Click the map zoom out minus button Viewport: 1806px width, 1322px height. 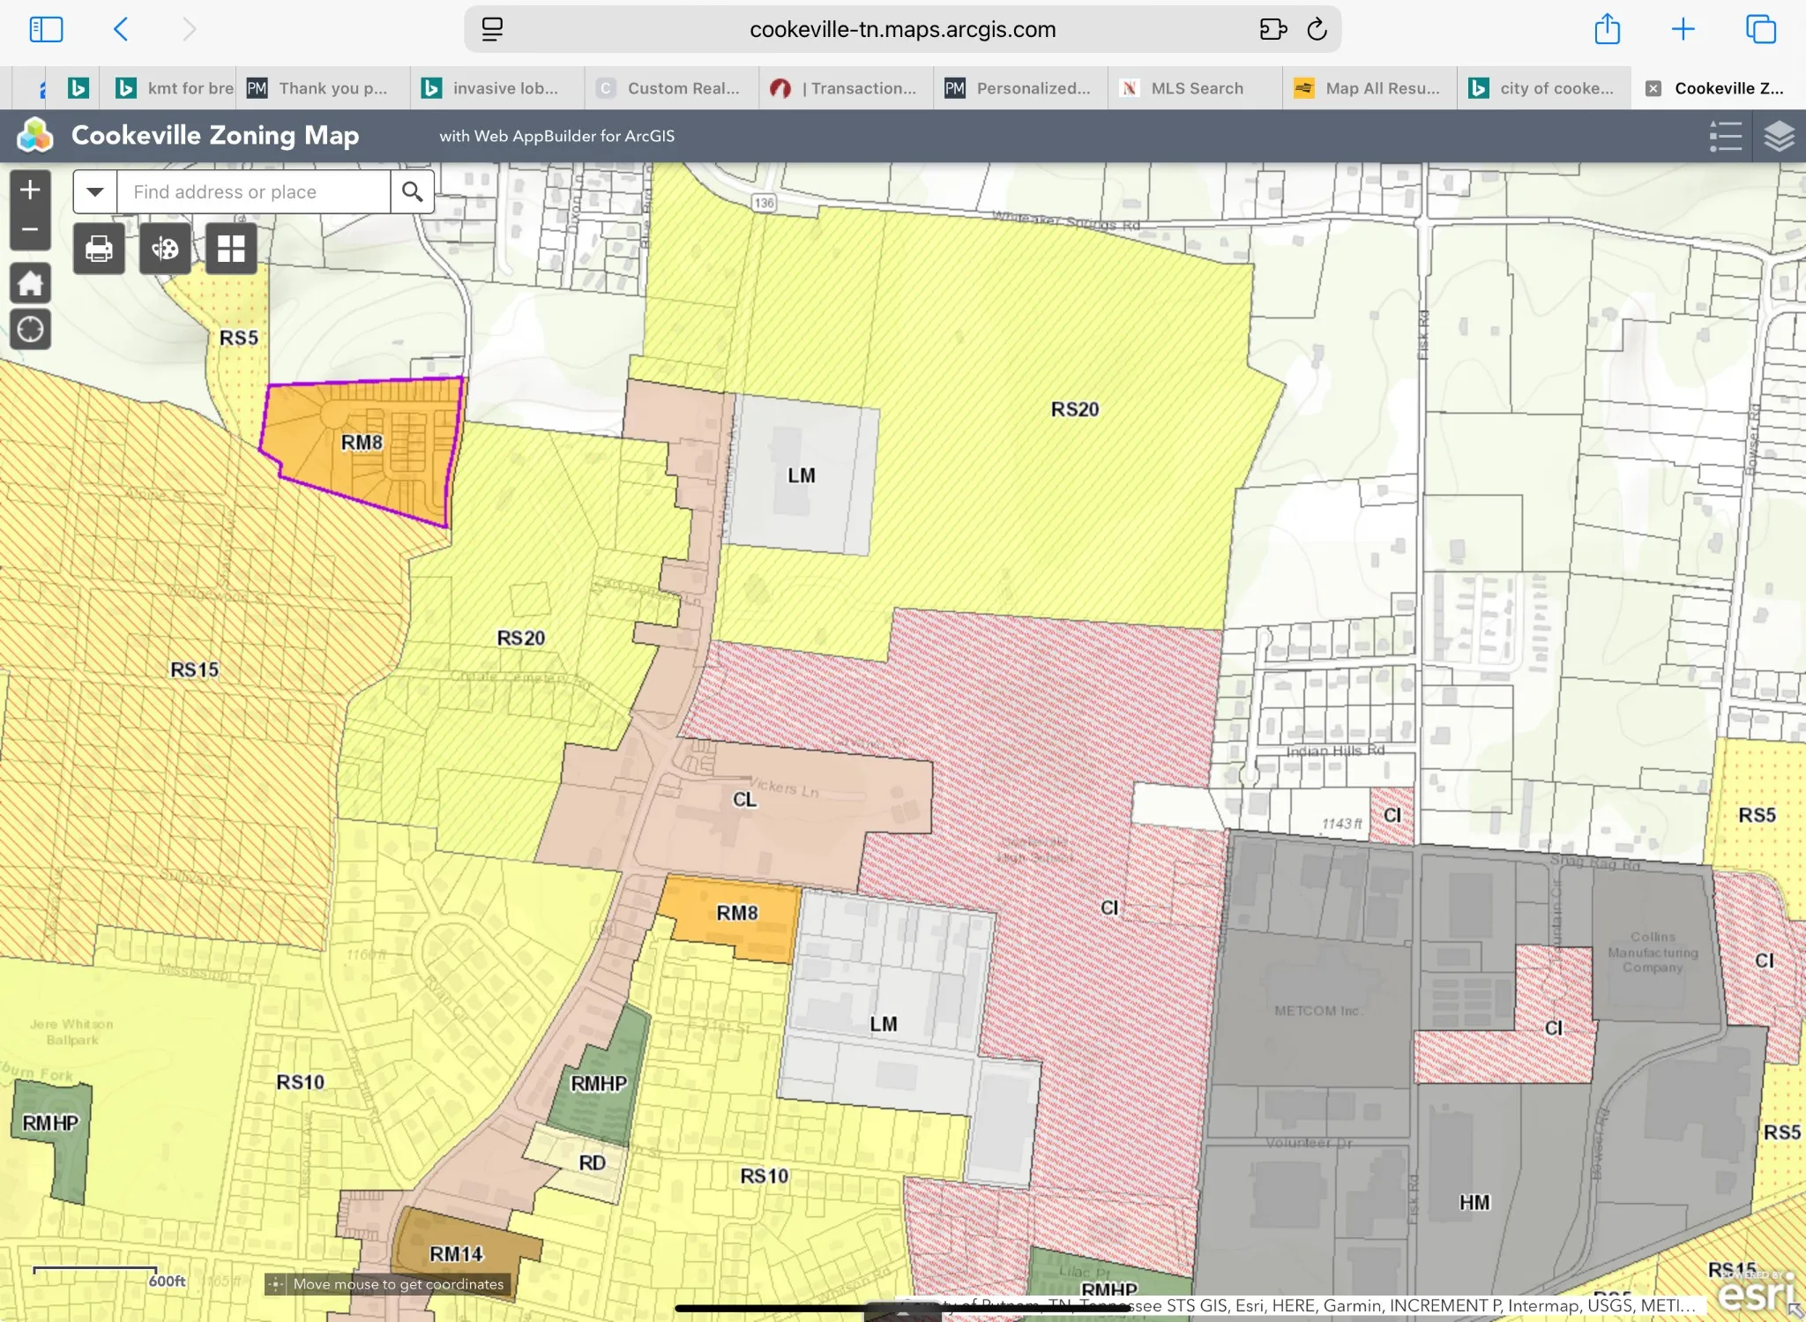(x=30, y=230)
